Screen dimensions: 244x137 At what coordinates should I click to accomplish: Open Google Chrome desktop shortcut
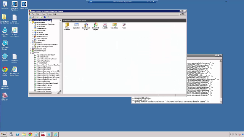5,71
